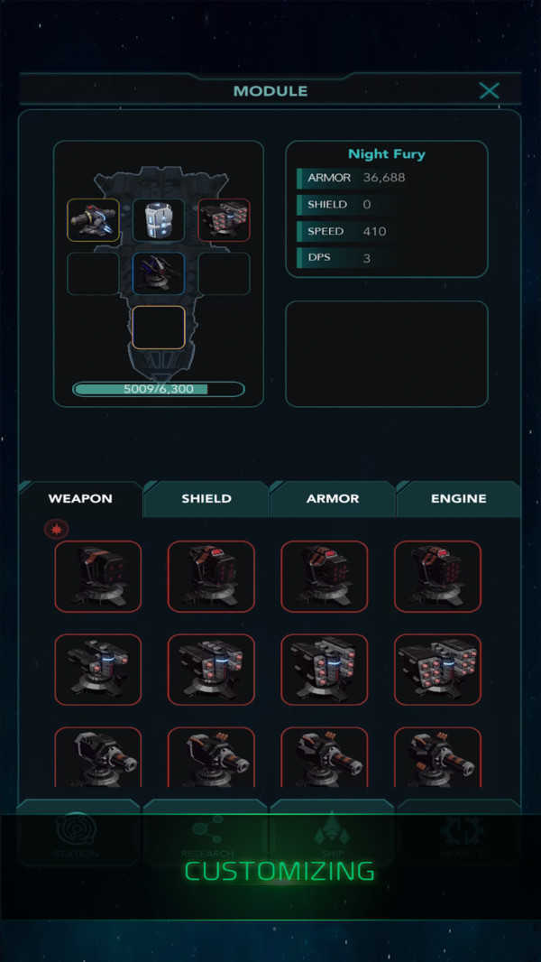Viewport: 541px width, 962px height.
Task: Select the blue-bordered turret in center slot
Action: (159, 273)
